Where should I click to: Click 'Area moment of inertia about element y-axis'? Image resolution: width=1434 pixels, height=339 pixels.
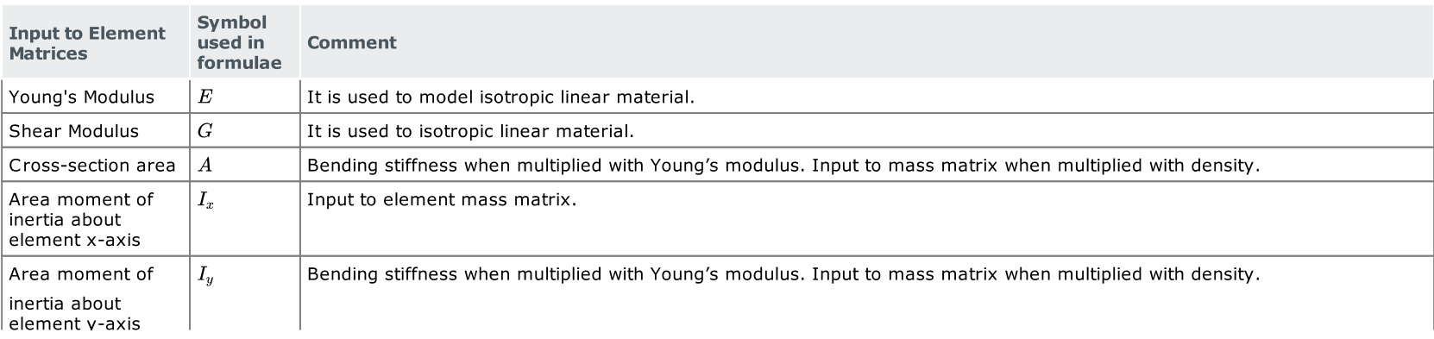(81, 298)
